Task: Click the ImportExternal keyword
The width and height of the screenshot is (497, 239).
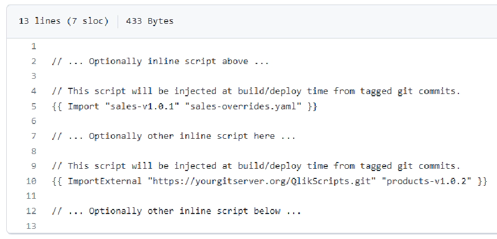Action: [105, 181]
